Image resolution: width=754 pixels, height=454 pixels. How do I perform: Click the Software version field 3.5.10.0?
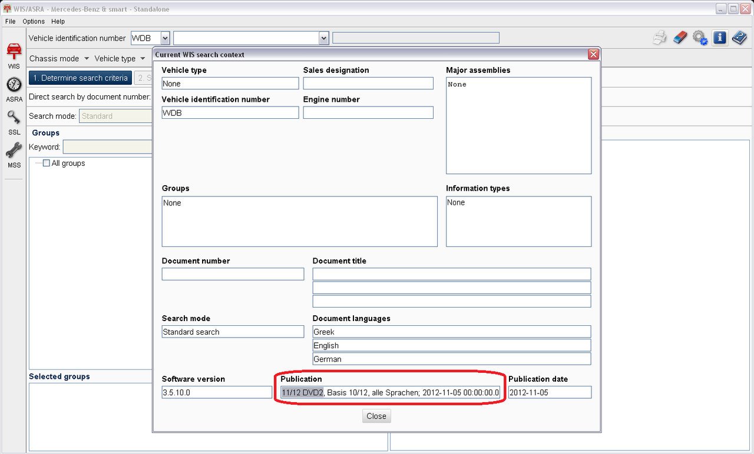(x=217, y=392)
